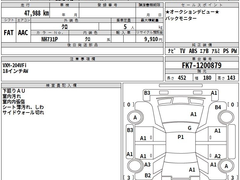Click the 登録番号 column header
The height and width of the screenshot is (180, 240).
point(107,5)
